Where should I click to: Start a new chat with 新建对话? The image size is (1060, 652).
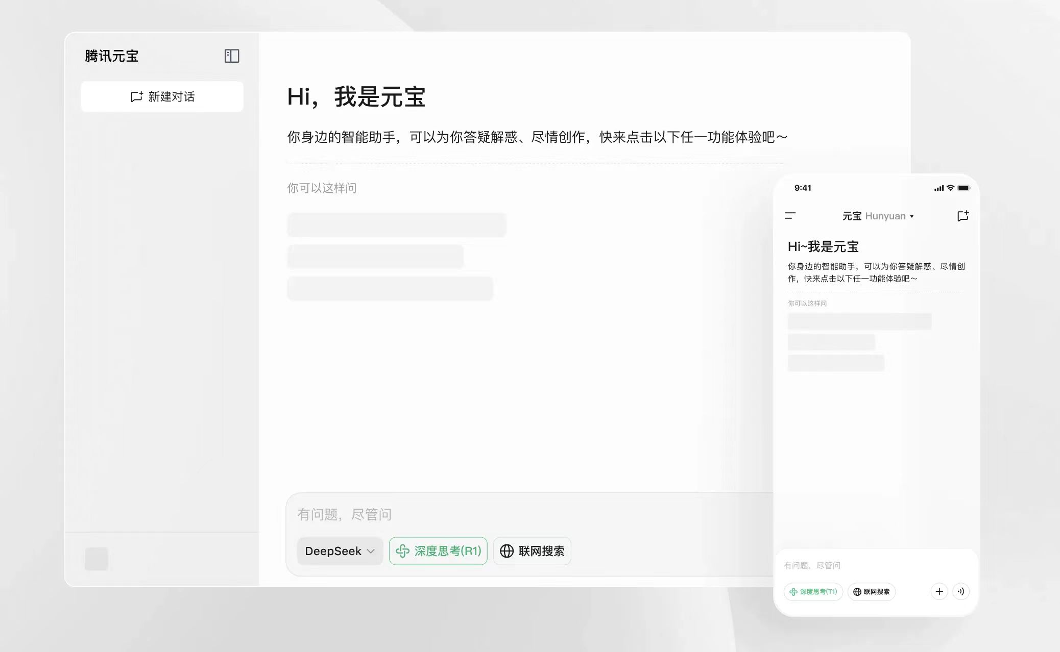click(x=162, y=96)
